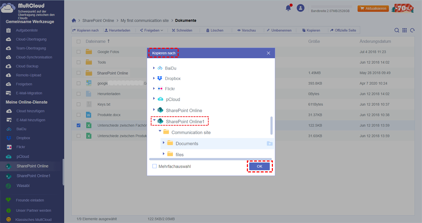Open Cloud Backup tool
Image resolution: width=422 pixels, height=223 pixels.
27,66
